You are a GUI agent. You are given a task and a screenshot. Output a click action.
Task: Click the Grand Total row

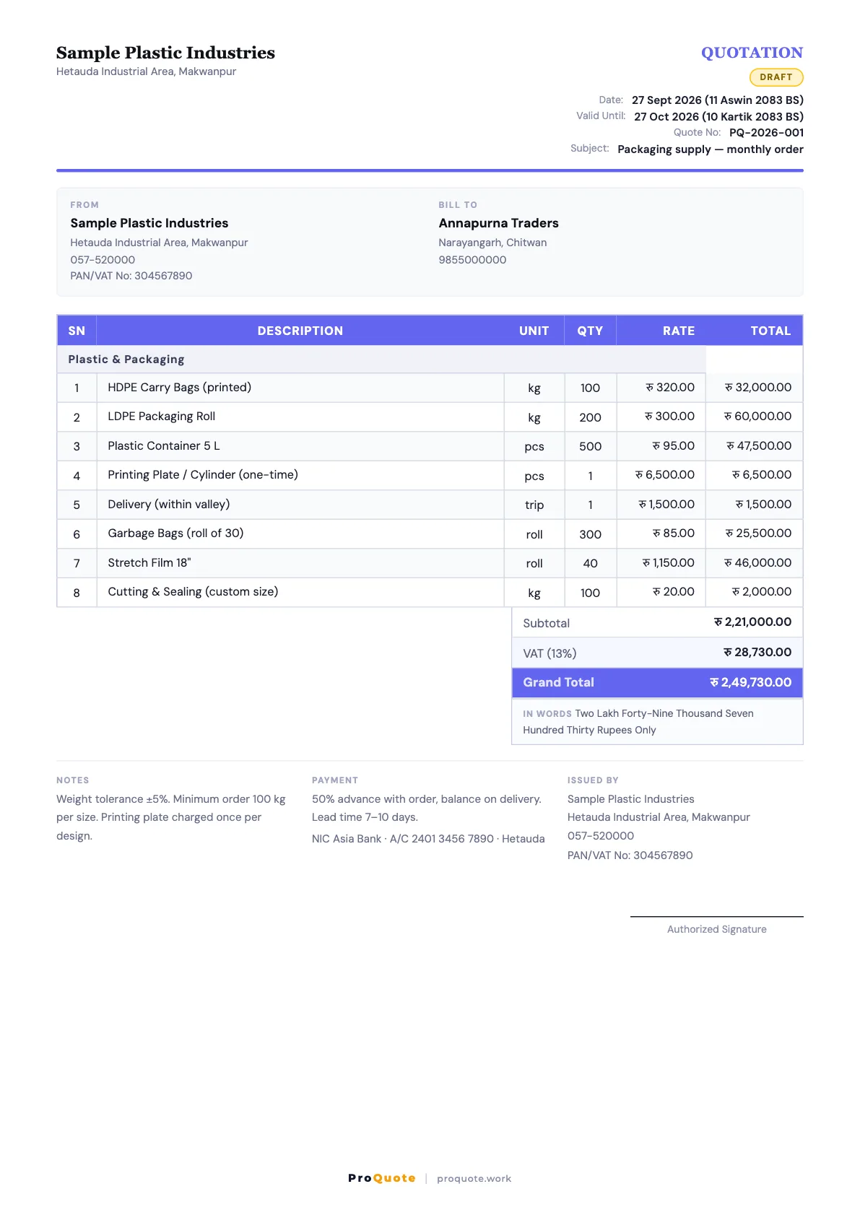pyautogui.click(x=657, y=683)
